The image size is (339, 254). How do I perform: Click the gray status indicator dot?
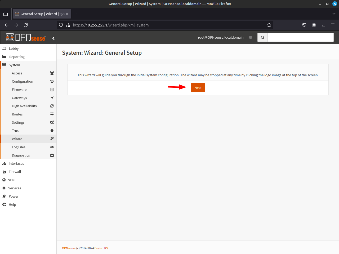(251, 37)
